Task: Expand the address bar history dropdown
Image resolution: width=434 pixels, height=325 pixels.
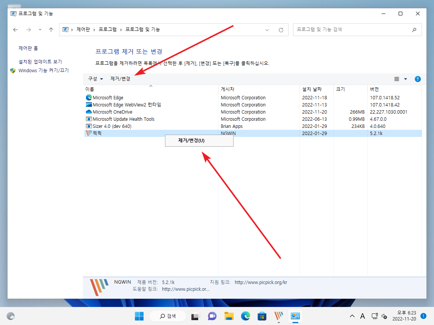Action: [x=267, y=30]
